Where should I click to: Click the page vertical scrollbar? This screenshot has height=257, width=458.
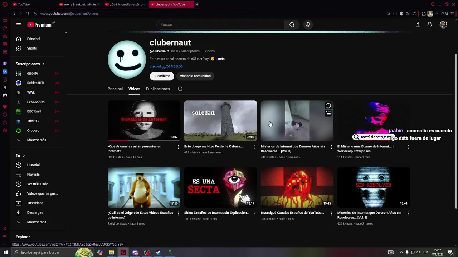[x=456, y=131]
